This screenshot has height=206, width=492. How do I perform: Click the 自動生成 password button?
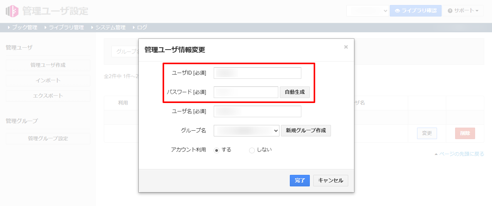coord(295,92)
